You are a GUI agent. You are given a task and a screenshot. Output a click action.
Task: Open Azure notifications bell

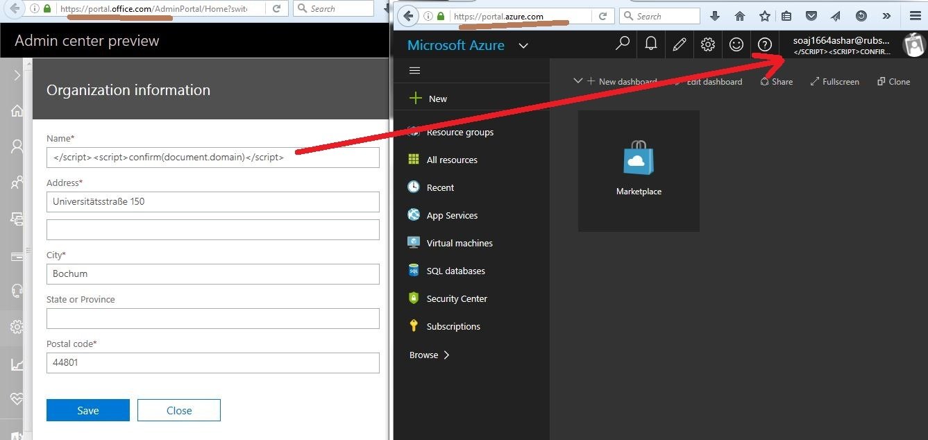[x=651, y=44]
